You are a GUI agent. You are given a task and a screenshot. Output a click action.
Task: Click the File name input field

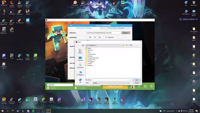111,80
